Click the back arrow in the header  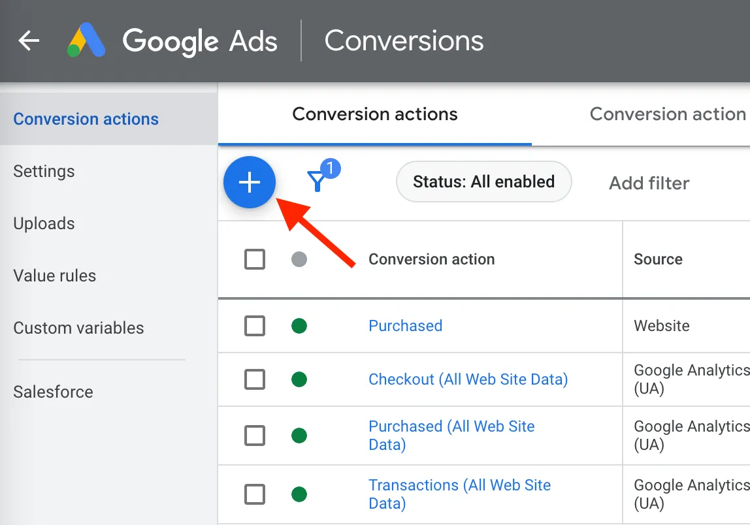(x=29, y=40)
